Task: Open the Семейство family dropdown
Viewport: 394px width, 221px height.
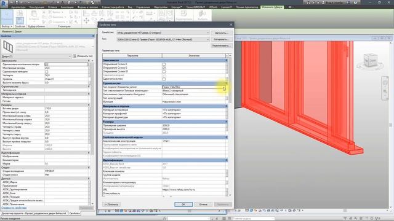Action: 207,33
